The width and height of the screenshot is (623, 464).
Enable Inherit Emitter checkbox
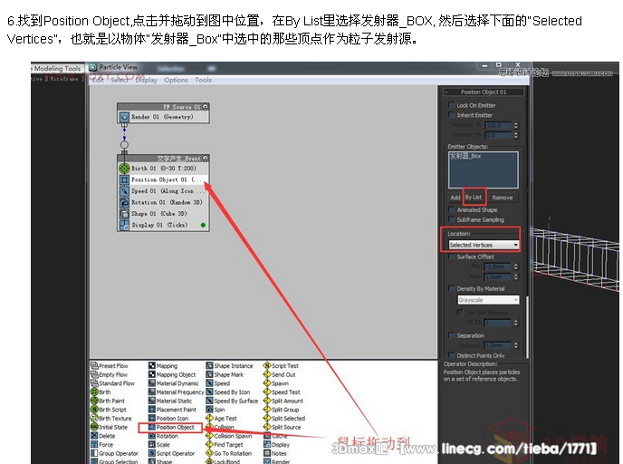click(451, 115)
